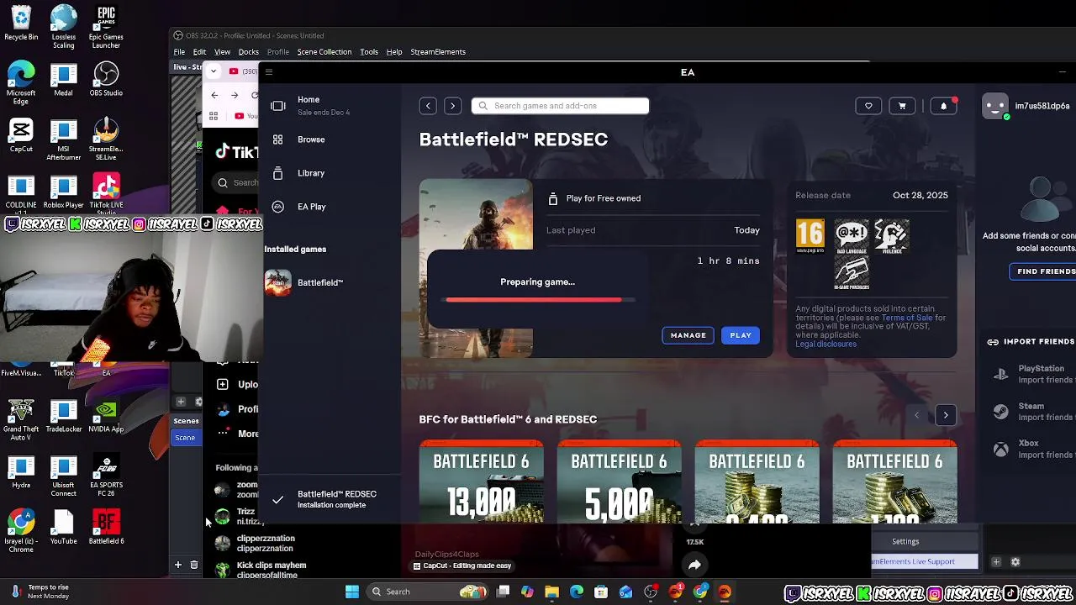
Task: Open the 13,000 Battlefield 6 coins pack
Action: tap(482, 481)
